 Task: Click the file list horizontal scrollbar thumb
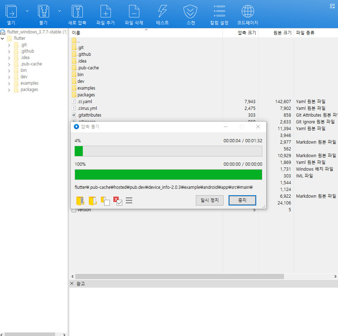pos(179,276)
